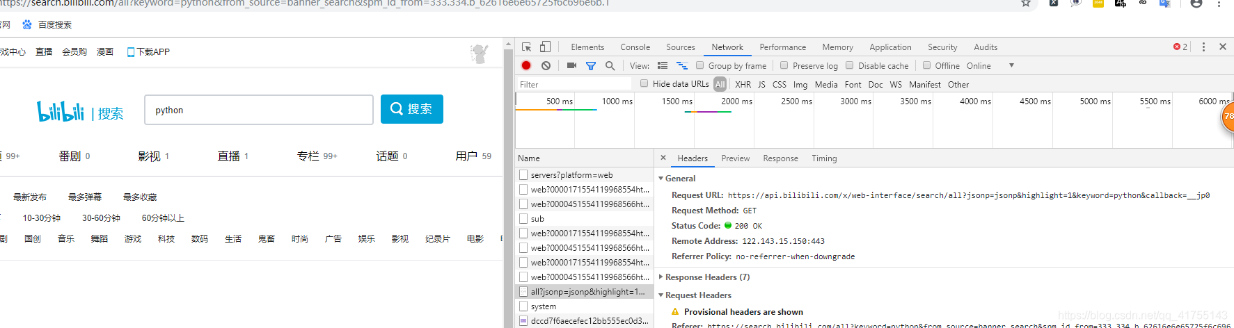Switch to large request rows view
This screenshot has height=328, width=1234.
[x=663, y=65]
